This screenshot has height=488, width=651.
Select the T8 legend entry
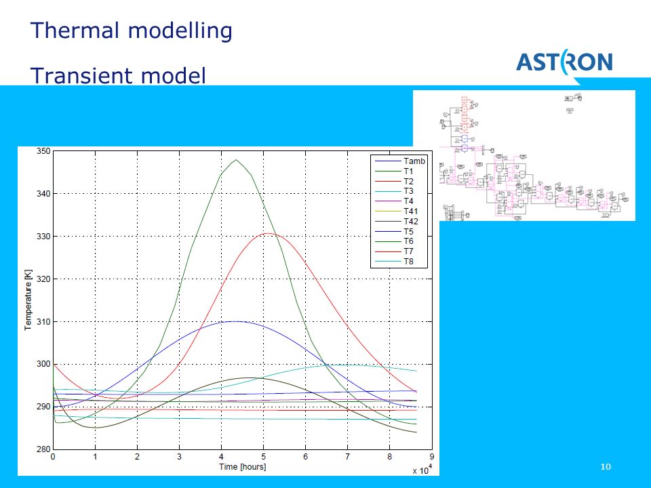395,262
